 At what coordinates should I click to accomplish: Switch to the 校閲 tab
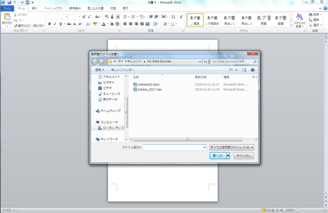113,9
